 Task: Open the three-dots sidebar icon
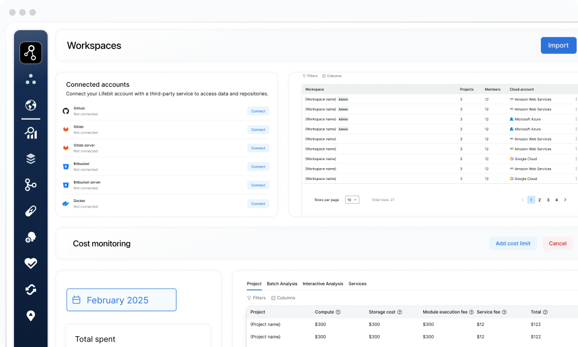(31, 79)
